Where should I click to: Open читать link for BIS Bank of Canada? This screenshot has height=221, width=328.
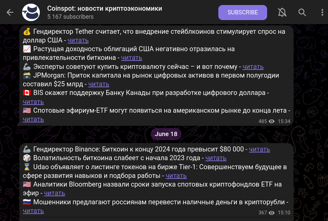coord(33,102)
